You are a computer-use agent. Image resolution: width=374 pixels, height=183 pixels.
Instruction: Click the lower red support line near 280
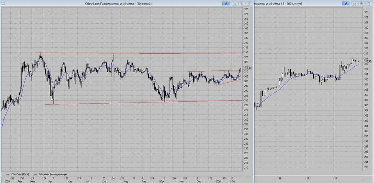click(150, 102)
